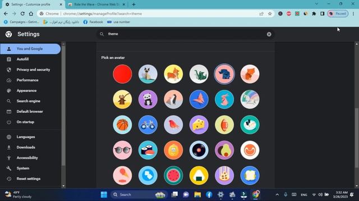The height and width of the screenshot is (201, 359).
Task: Switch to Ride the Wave Chrome Web Store tab
Action: click(96, 4)
